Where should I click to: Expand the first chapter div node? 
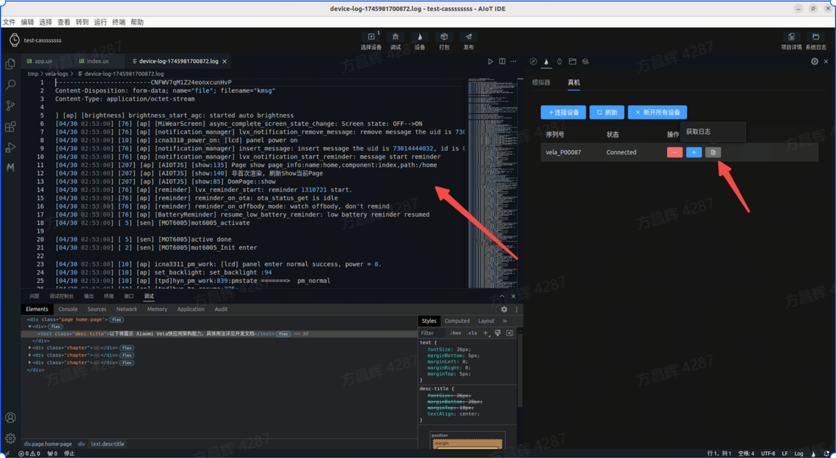[x=30, y=348]
